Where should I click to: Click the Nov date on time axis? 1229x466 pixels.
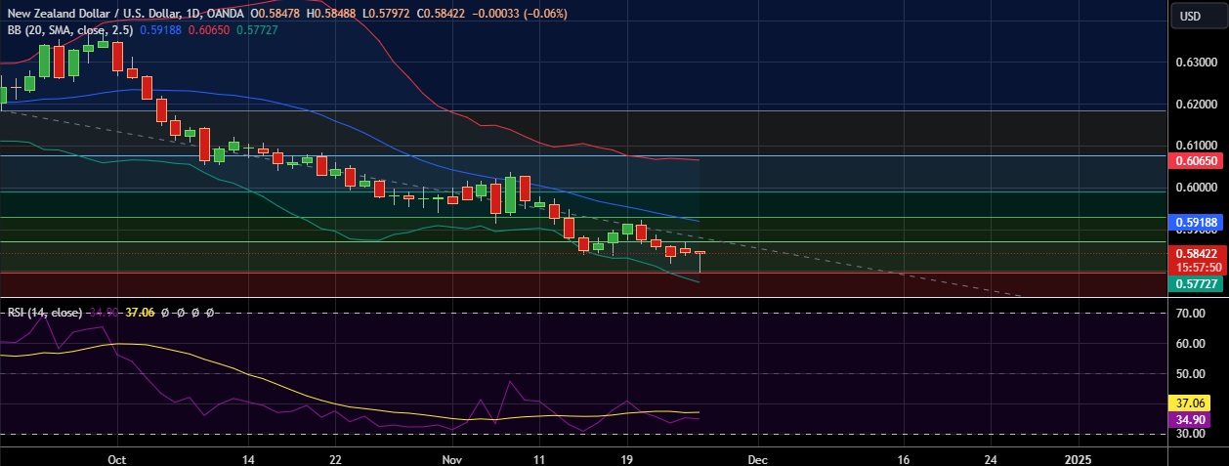tap(451, 457)
